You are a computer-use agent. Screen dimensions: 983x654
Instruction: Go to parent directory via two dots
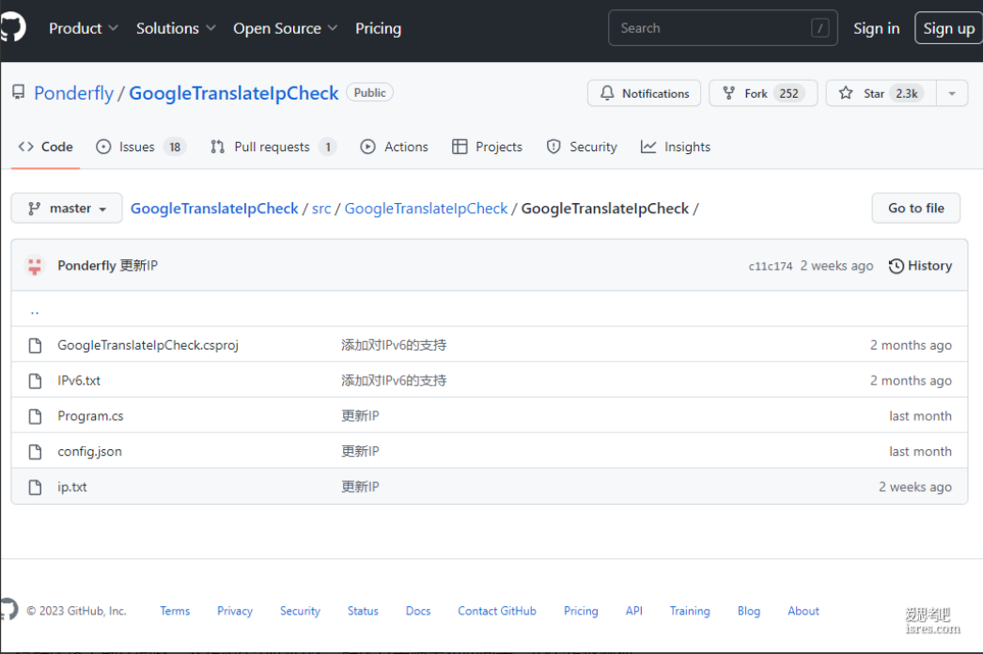click(35, 311)
